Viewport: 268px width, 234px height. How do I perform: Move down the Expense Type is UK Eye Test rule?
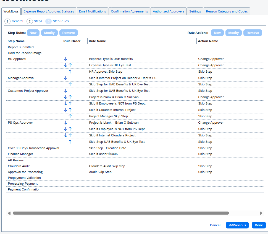[x=66, y=65]
